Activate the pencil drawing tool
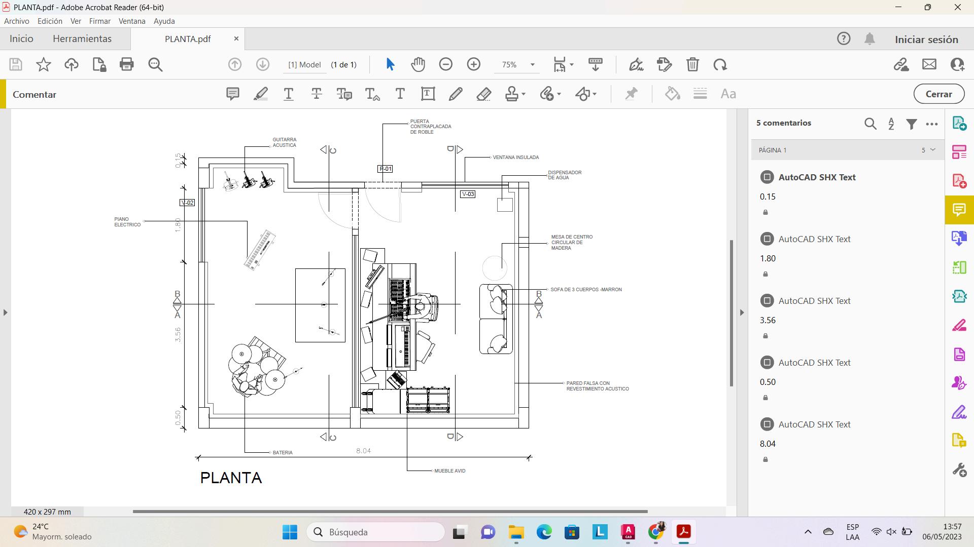 pos(456,94)
